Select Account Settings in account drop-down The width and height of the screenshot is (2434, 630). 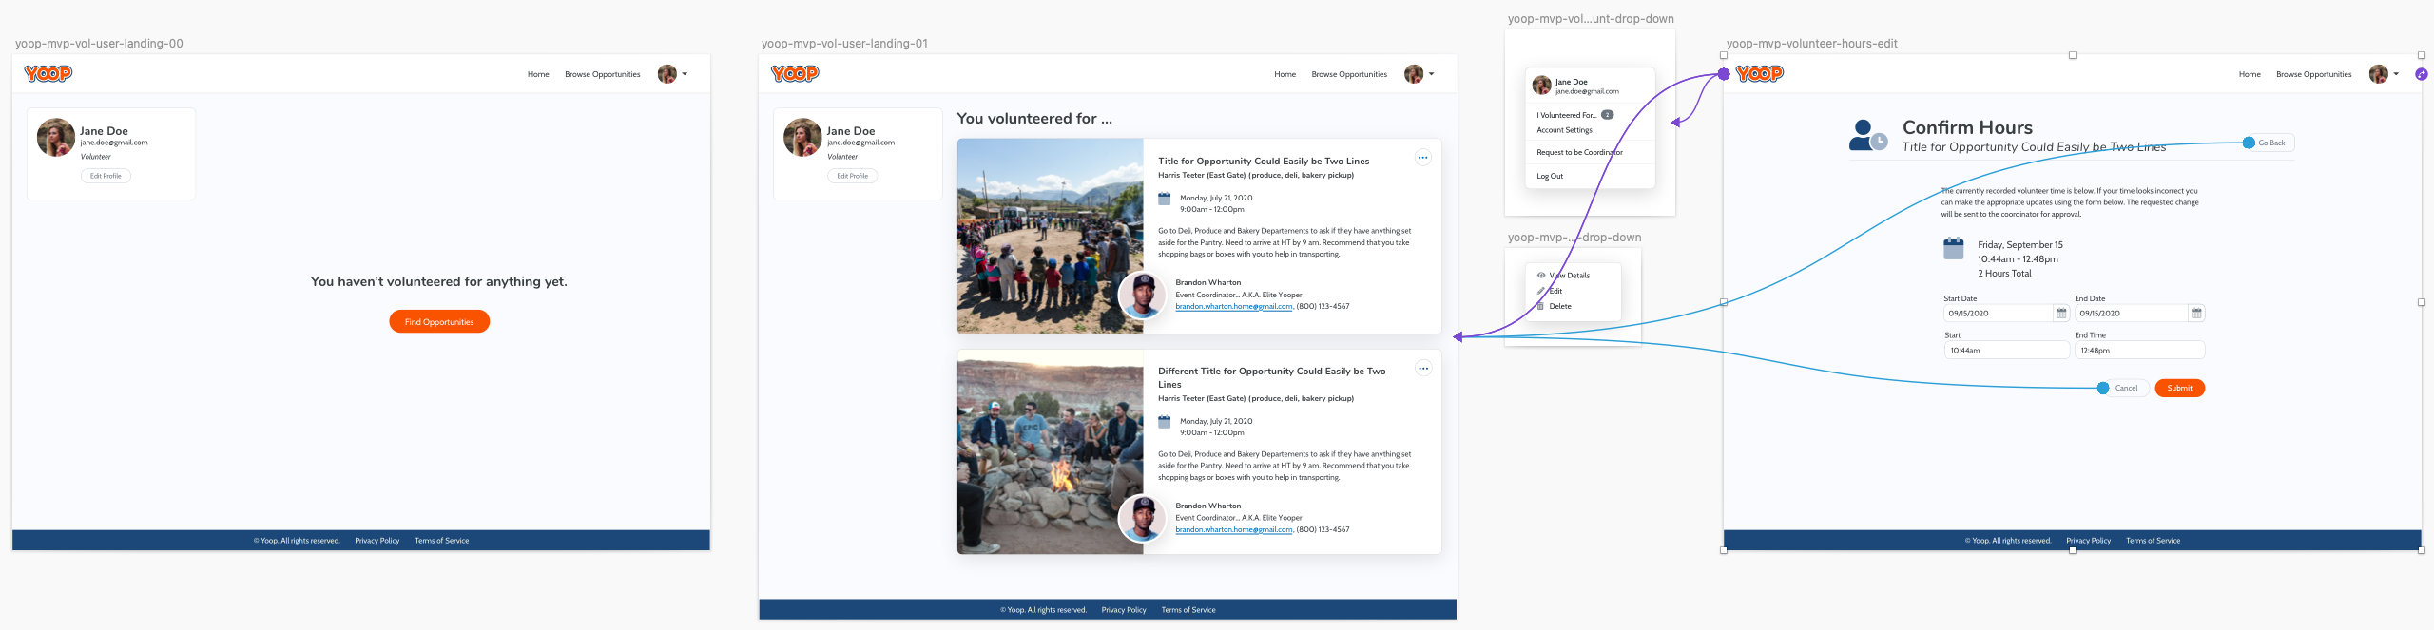[1564, 130]
